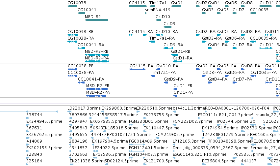Screen dimensions: 280x166
Task: Click EST FGM230D01.5prime label
Action: pyautogui.click(x=149, y=121)
